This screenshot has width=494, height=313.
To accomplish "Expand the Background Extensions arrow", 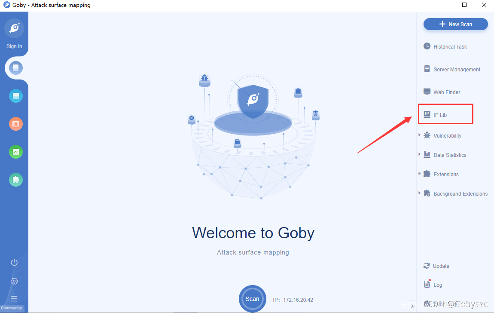I will (x=419, y=193).
